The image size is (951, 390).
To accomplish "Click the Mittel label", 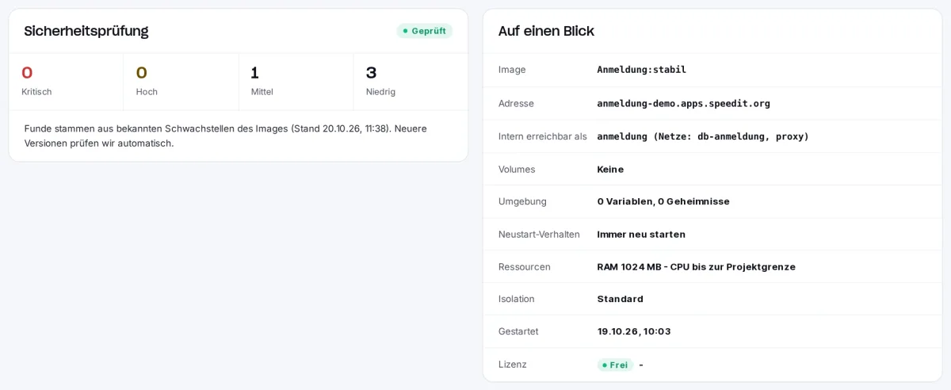I will pos(262,92).
